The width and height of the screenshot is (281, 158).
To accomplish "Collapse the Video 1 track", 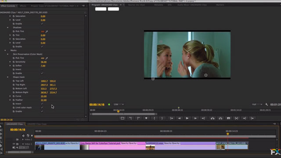I will [x=23, y=144].
